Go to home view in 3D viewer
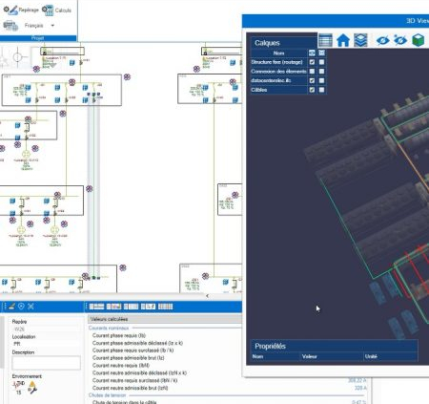429x404 pixels. (343, 40)
